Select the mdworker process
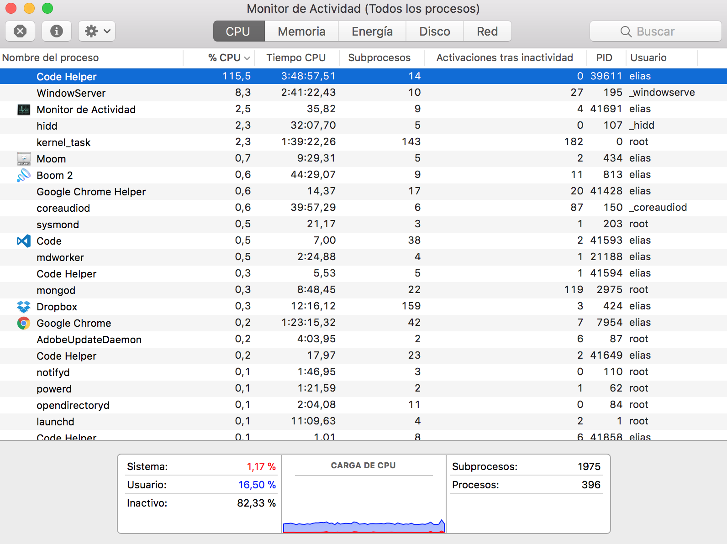Image resolution: width=727 pixels, height=544 pixels. [x=363, y=257]
